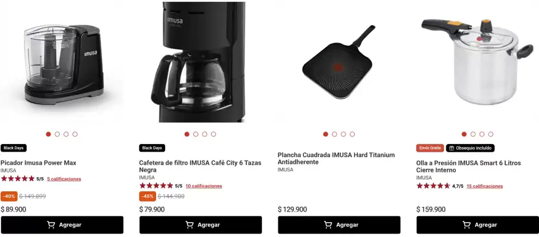The width and height of the screenshot is (539, 237).
Task: Click the Envío Gratis badge on the Olla
Action: 430,148
